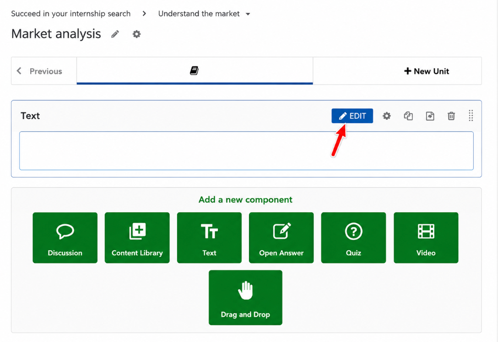Select the book unit tab icon
Viewport: 498px width, 342px height.
point(195,70)
